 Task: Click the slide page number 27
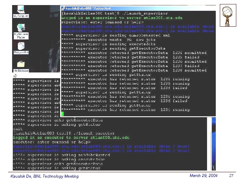(x=231, y=176)
